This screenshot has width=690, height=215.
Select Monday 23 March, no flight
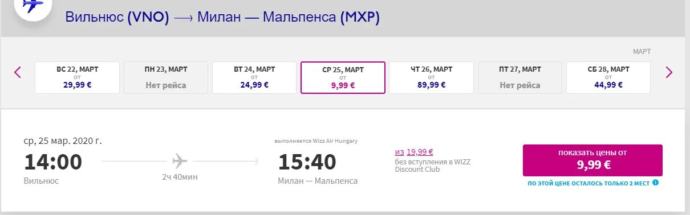[166, 77]
